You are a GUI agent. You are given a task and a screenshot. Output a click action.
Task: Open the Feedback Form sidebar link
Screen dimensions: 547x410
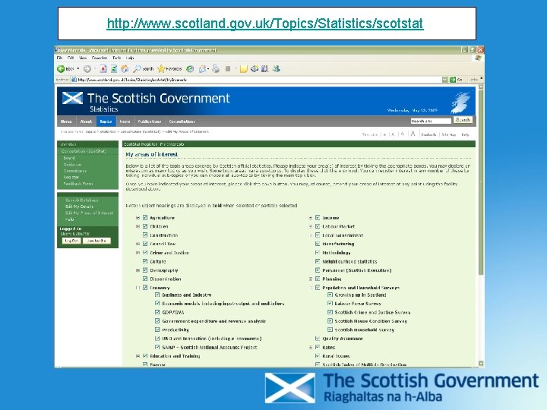point(78,184)
